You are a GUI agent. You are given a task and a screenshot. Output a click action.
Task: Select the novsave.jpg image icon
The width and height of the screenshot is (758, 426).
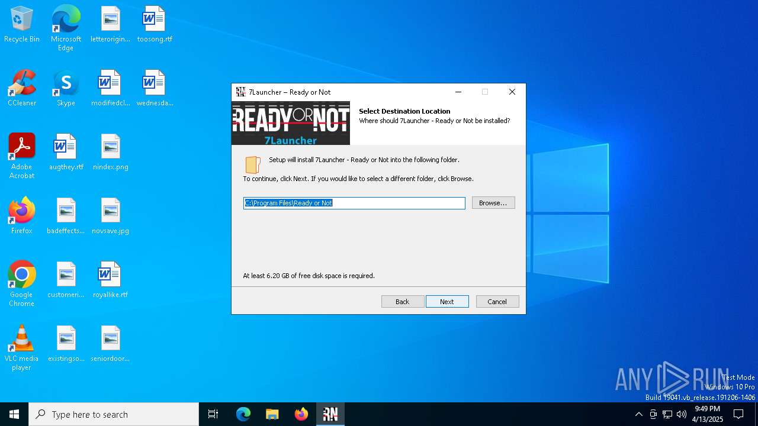coord(110,217)
